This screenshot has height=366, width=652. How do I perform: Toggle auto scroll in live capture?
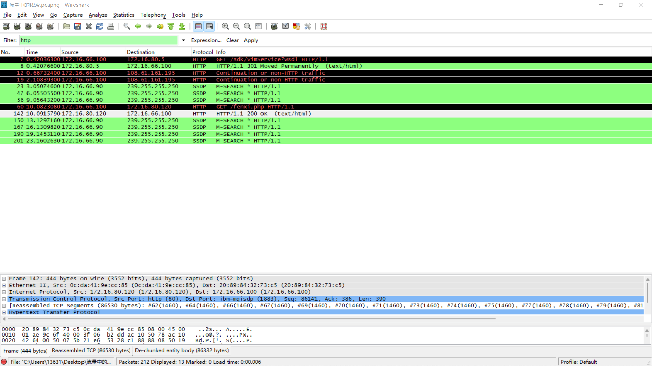pyautogui.click(x=210, y=26)
